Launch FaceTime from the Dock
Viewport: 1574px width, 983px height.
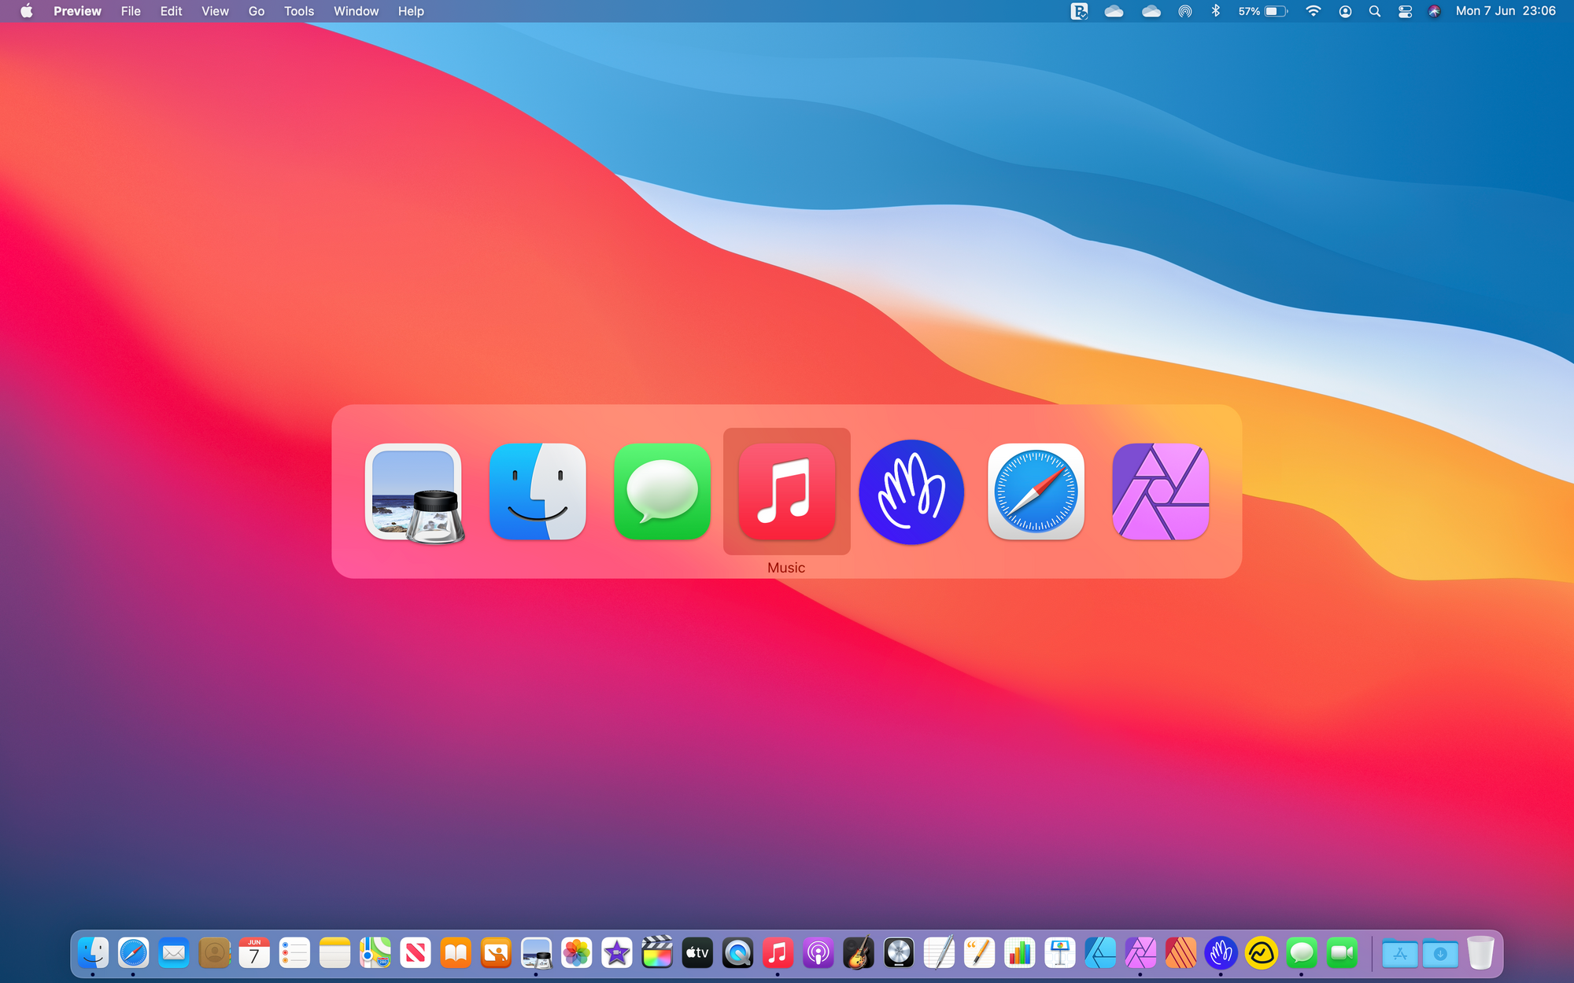coord(1342,953)
